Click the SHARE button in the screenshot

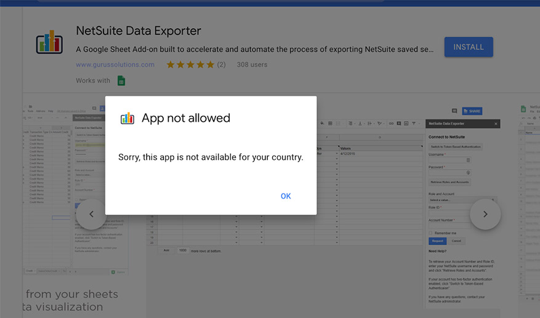pos(472,111)
